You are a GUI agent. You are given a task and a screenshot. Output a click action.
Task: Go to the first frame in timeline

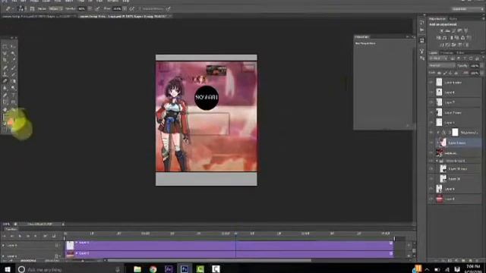click(5, 236)
